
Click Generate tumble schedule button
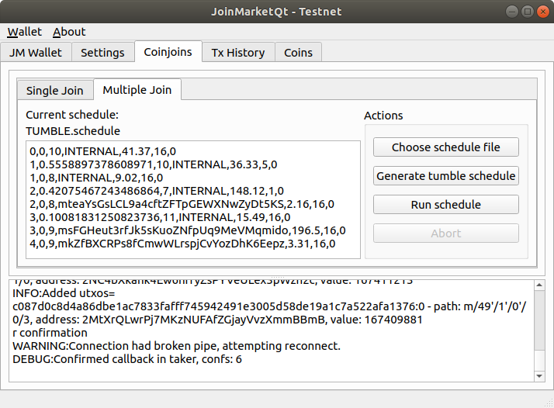click(445, 176)
